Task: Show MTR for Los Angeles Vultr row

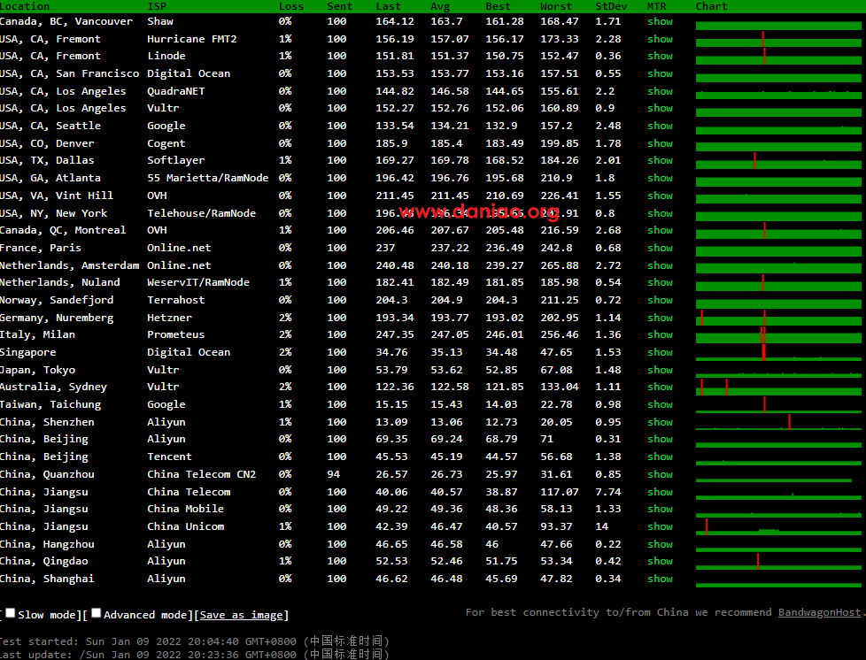Action: click(x=660, y=108)
